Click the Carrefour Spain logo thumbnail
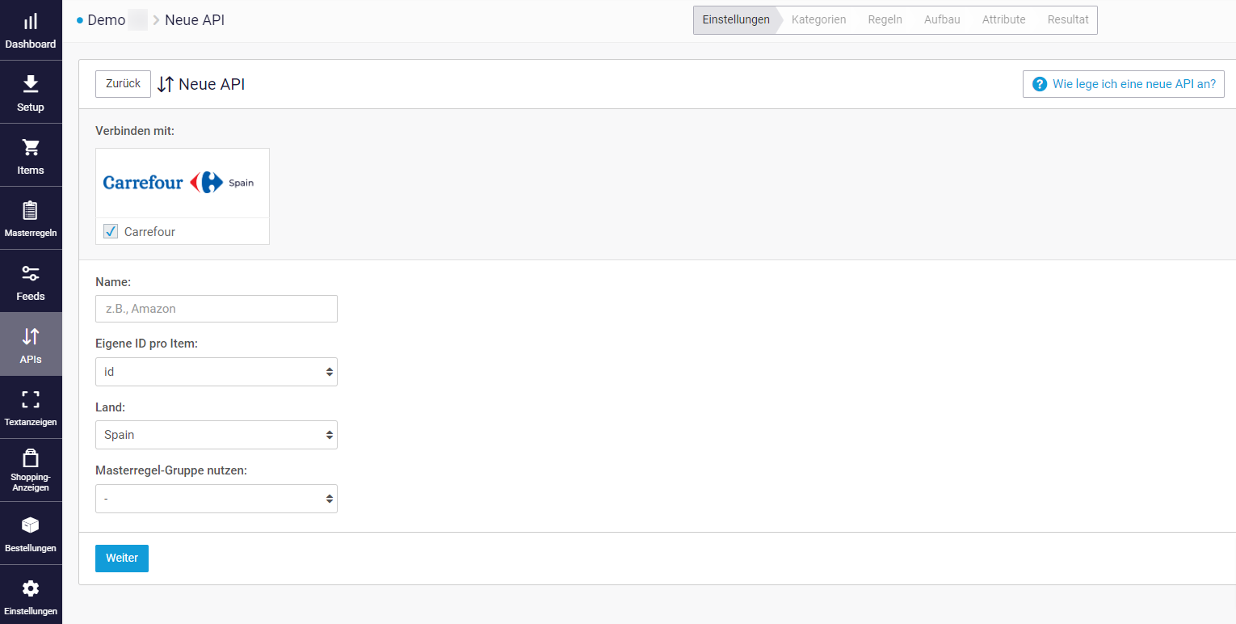The height and width of the screenshot is (624, 1236). coord(183,183)
